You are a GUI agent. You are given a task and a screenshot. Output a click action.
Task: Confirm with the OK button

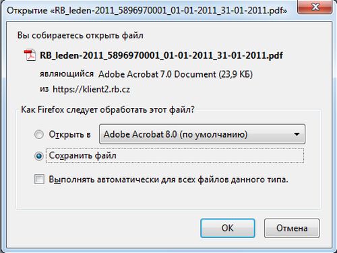pyautogui.click(x=228, y=228)
